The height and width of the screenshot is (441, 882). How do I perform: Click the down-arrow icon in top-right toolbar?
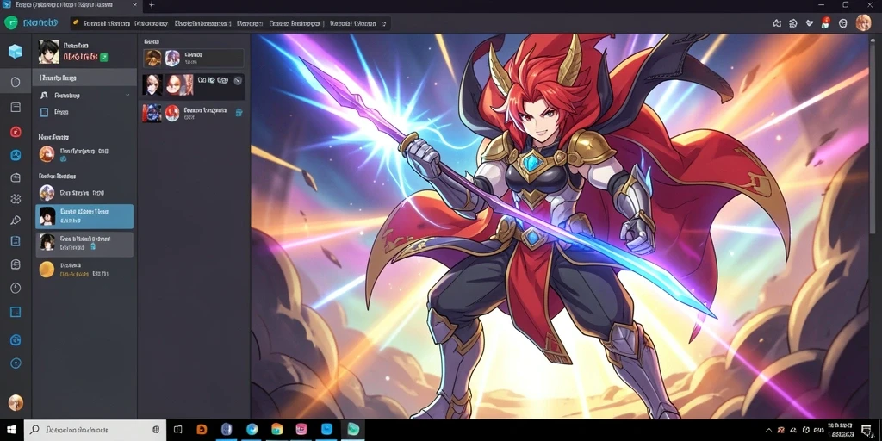click(810, 23)
